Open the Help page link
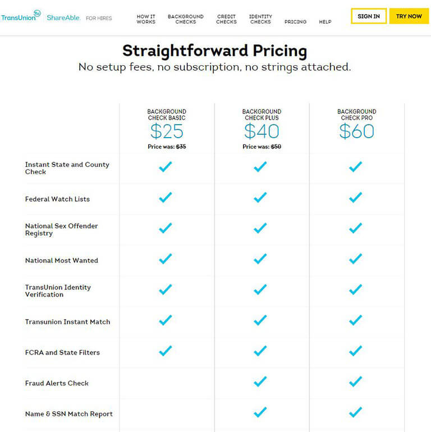The image size is (431, 432). tap(325, 22)
